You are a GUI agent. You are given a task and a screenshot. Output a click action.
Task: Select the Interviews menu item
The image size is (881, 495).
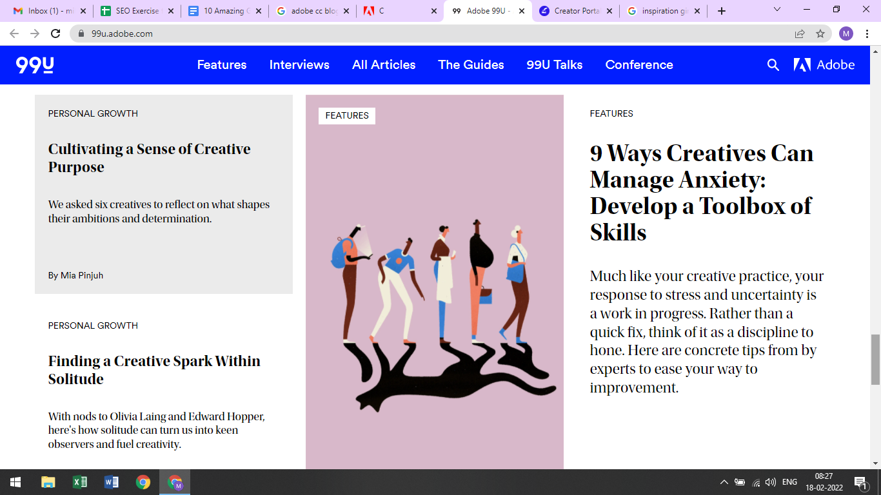pyautogui.click(x=299, y=64)
